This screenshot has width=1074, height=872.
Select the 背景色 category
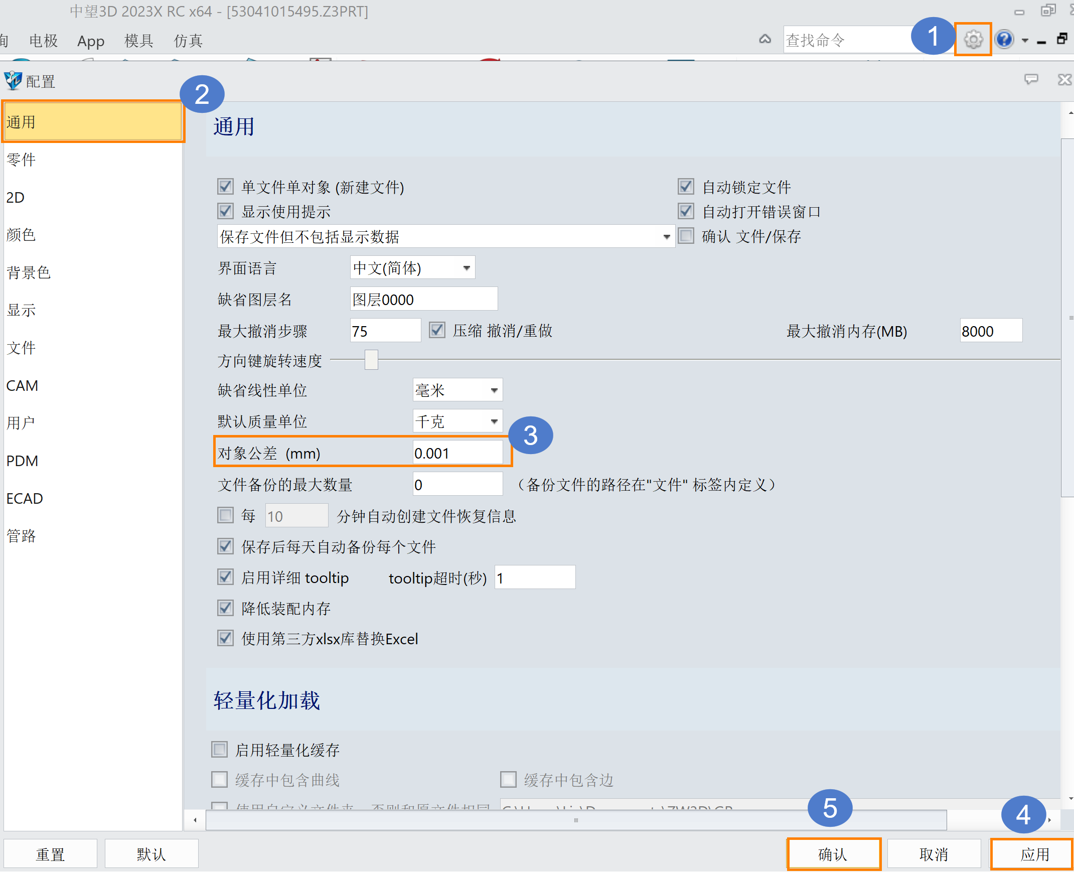(93, 272)
